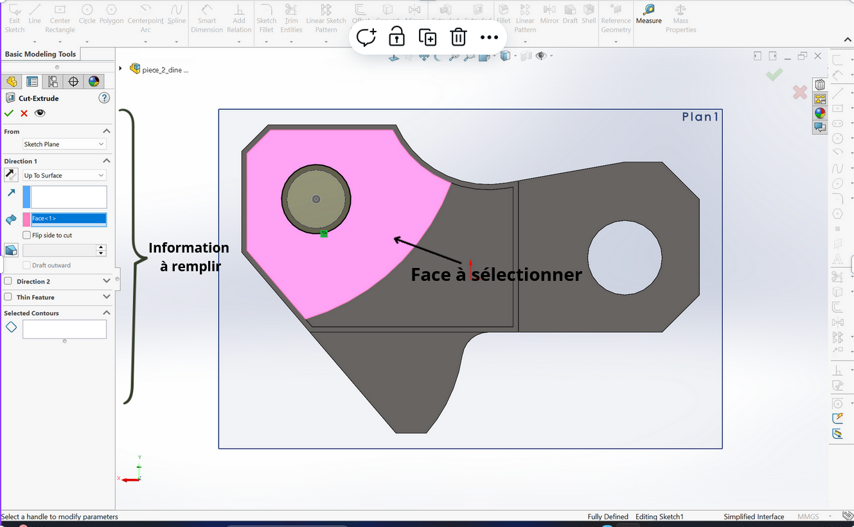This screenshot has width=854, height=527.
Task: Click the unlock padlock icon
Action: coord(397,37)
